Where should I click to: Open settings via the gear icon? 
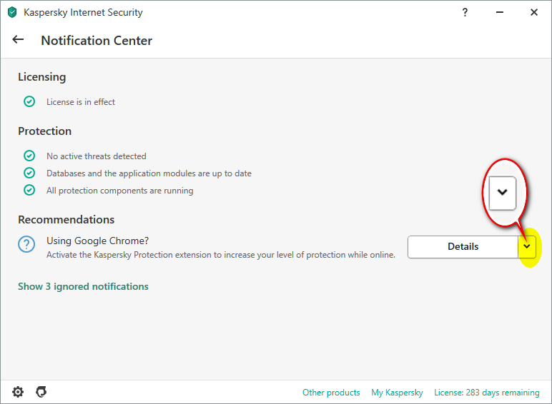click(x=18, y=392)
